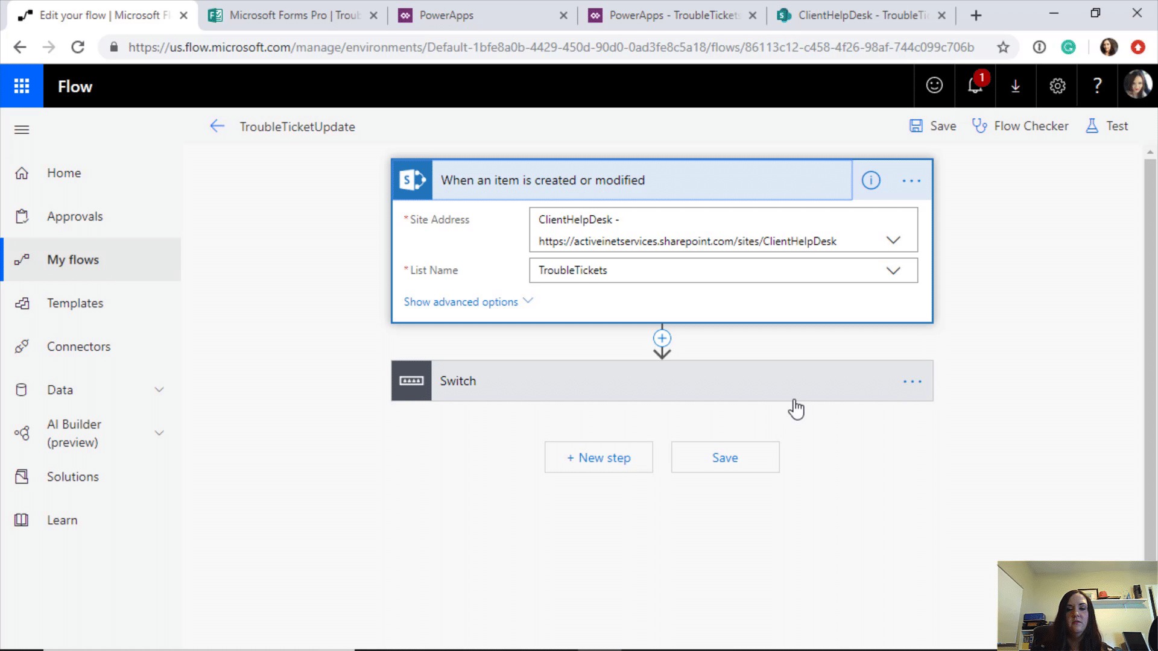
Task: Open a new browser tab
Action: 976,16
